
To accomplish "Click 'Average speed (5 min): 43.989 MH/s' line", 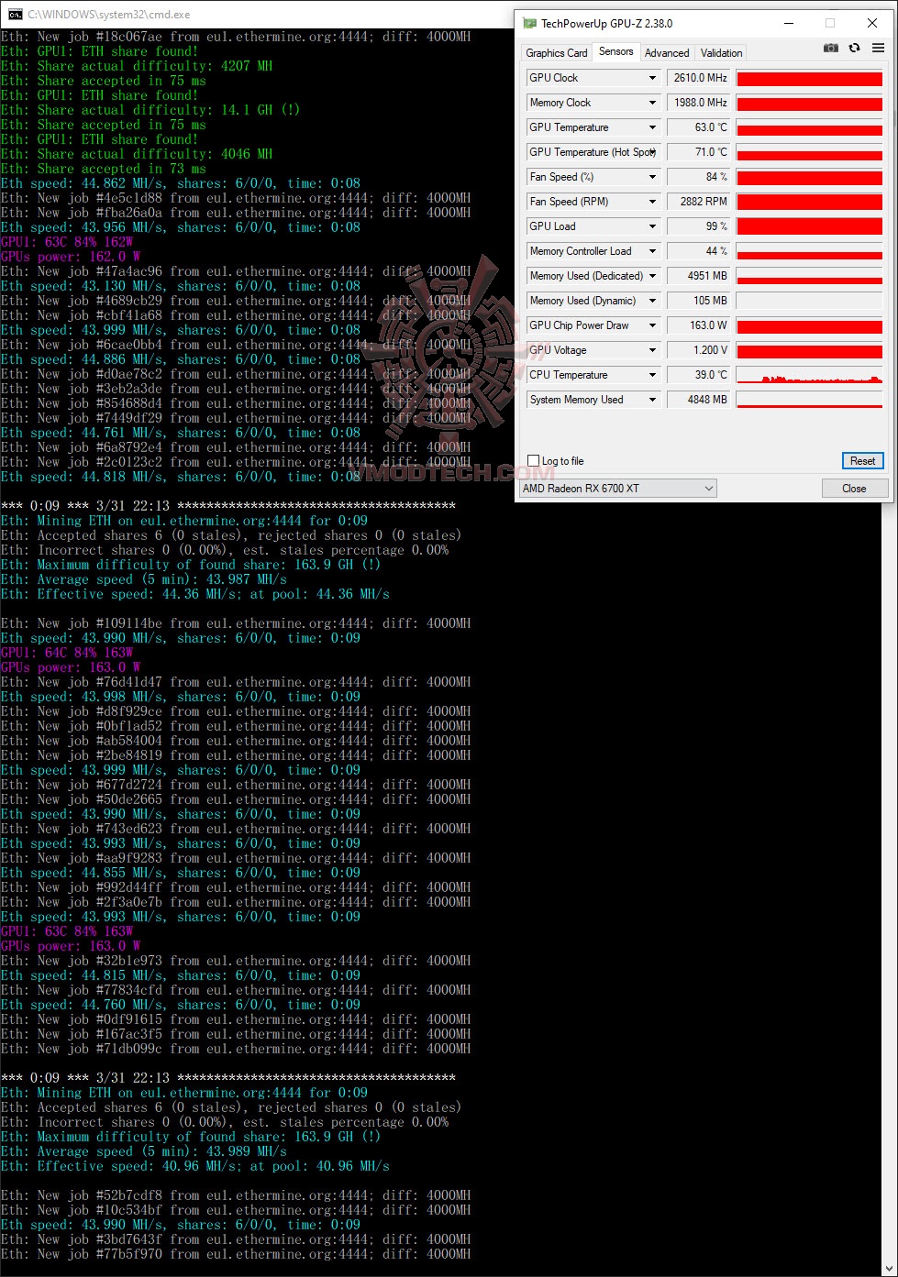I will 144,1151.
